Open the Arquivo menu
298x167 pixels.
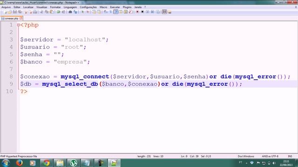click(x=6, y=7)
